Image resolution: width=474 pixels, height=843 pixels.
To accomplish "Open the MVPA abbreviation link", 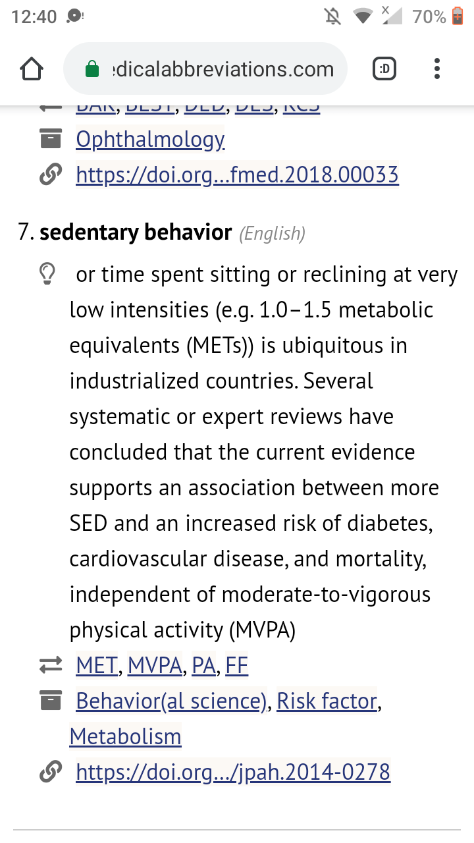I will click(155, 666).
